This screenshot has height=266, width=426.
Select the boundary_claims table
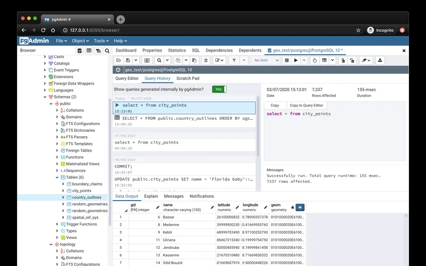click(x=87, y=184)
